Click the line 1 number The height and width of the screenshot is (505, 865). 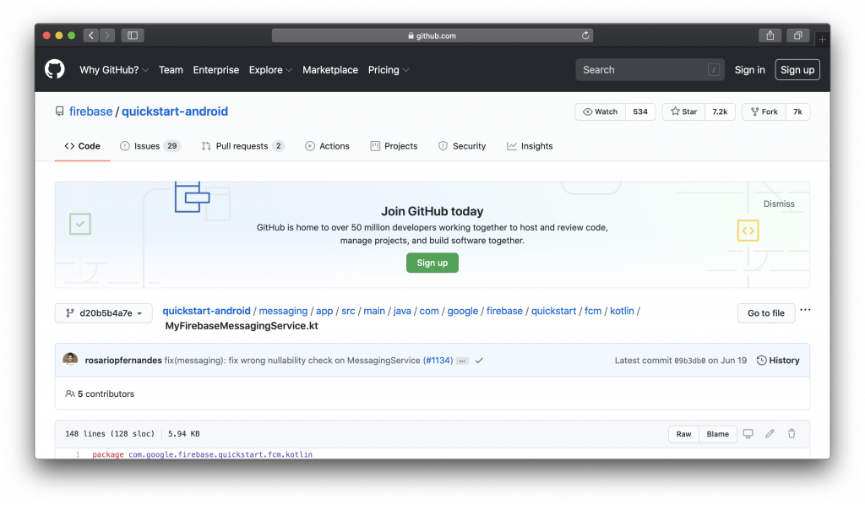tap(78, 455)
